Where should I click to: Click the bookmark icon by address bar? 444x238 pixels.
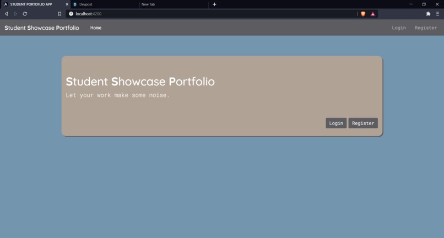59,14
